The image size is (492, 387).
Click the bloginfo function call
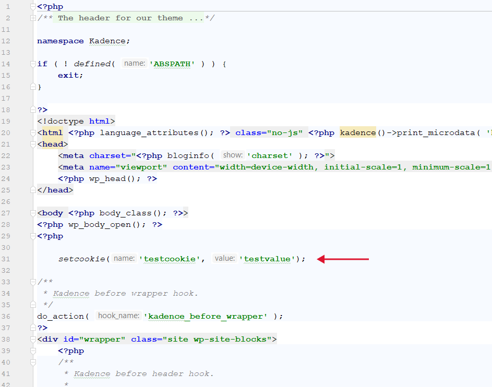[188, 156]
